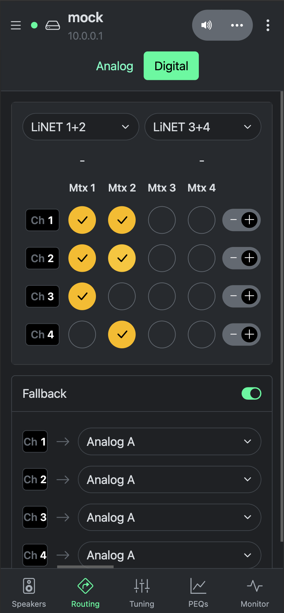The width and height of the screenshot is (284, 613).
Task: Expand the LiNET 3+4 dropdown
Action: [202, 127]
